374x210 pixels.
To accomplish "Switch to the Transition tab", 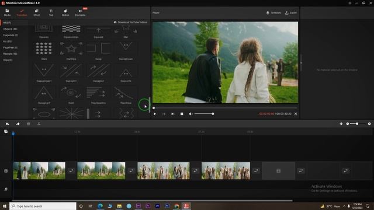I will (22, 13).
